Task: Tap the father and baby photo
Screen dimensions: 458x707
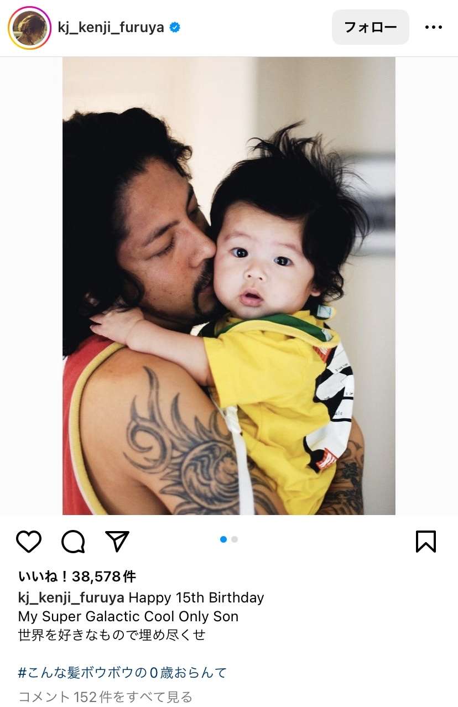Action: (229, 286)
